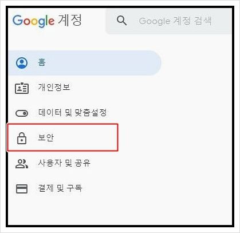Screen dimensions: 240x233
Task: Go to 데이터 및 맞춤설정 text
Action: coord(72,112)
